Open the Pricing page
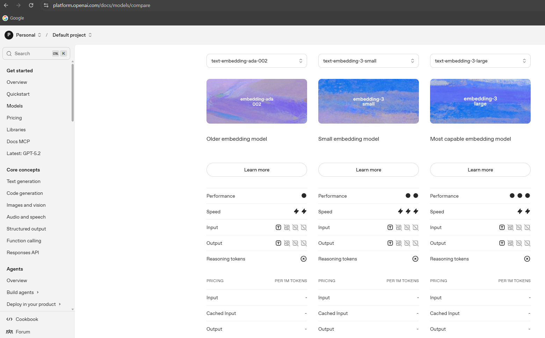Image resolution: width=545 pixels, height=338 pixels. pyautogui.click(x=14, y=118)
